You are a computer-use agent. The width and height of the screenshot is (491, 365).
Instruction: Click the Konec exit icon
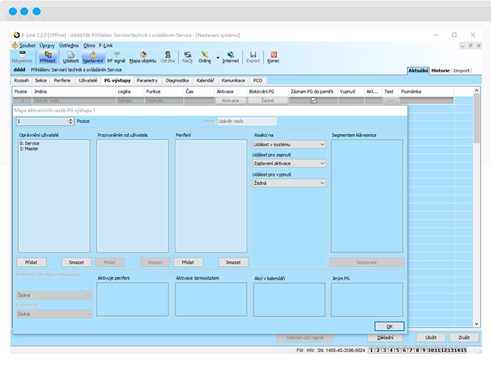[x=274, y=56]
